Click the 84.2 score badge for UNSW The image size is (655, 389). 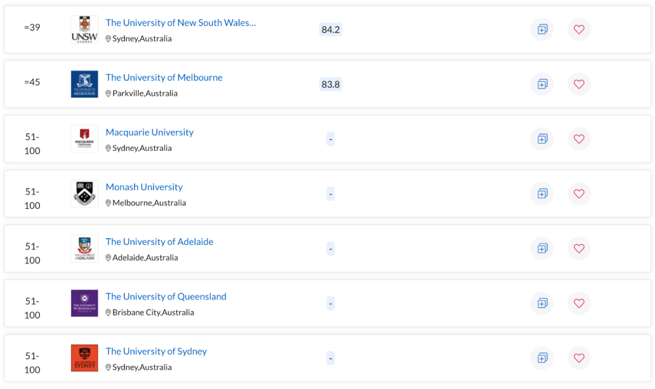331,29
